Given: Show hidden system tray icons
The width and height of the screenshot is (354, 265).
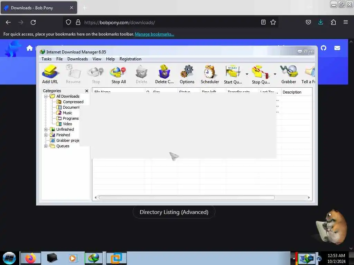Looking at the screenshot, I should click(x=294, y=258).
